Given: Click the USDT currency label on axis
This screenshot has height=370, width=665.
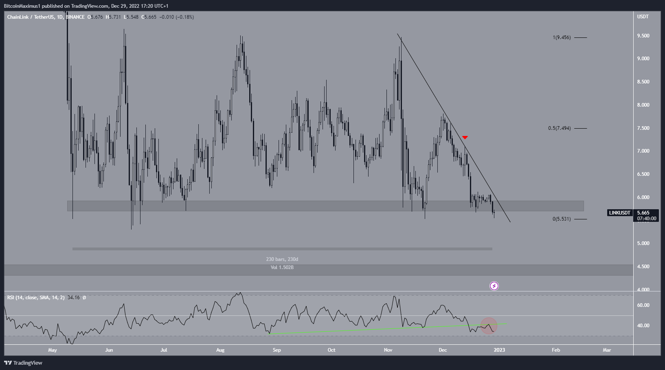Looking at the screenshot, I should pyautogui.click(x=643, y=17).
